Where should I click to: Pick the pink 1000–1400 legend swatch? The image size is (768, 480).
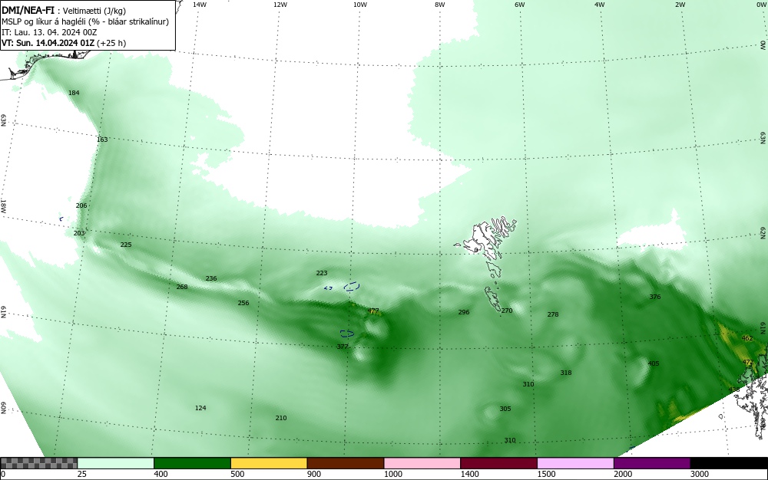click(422, 463)
